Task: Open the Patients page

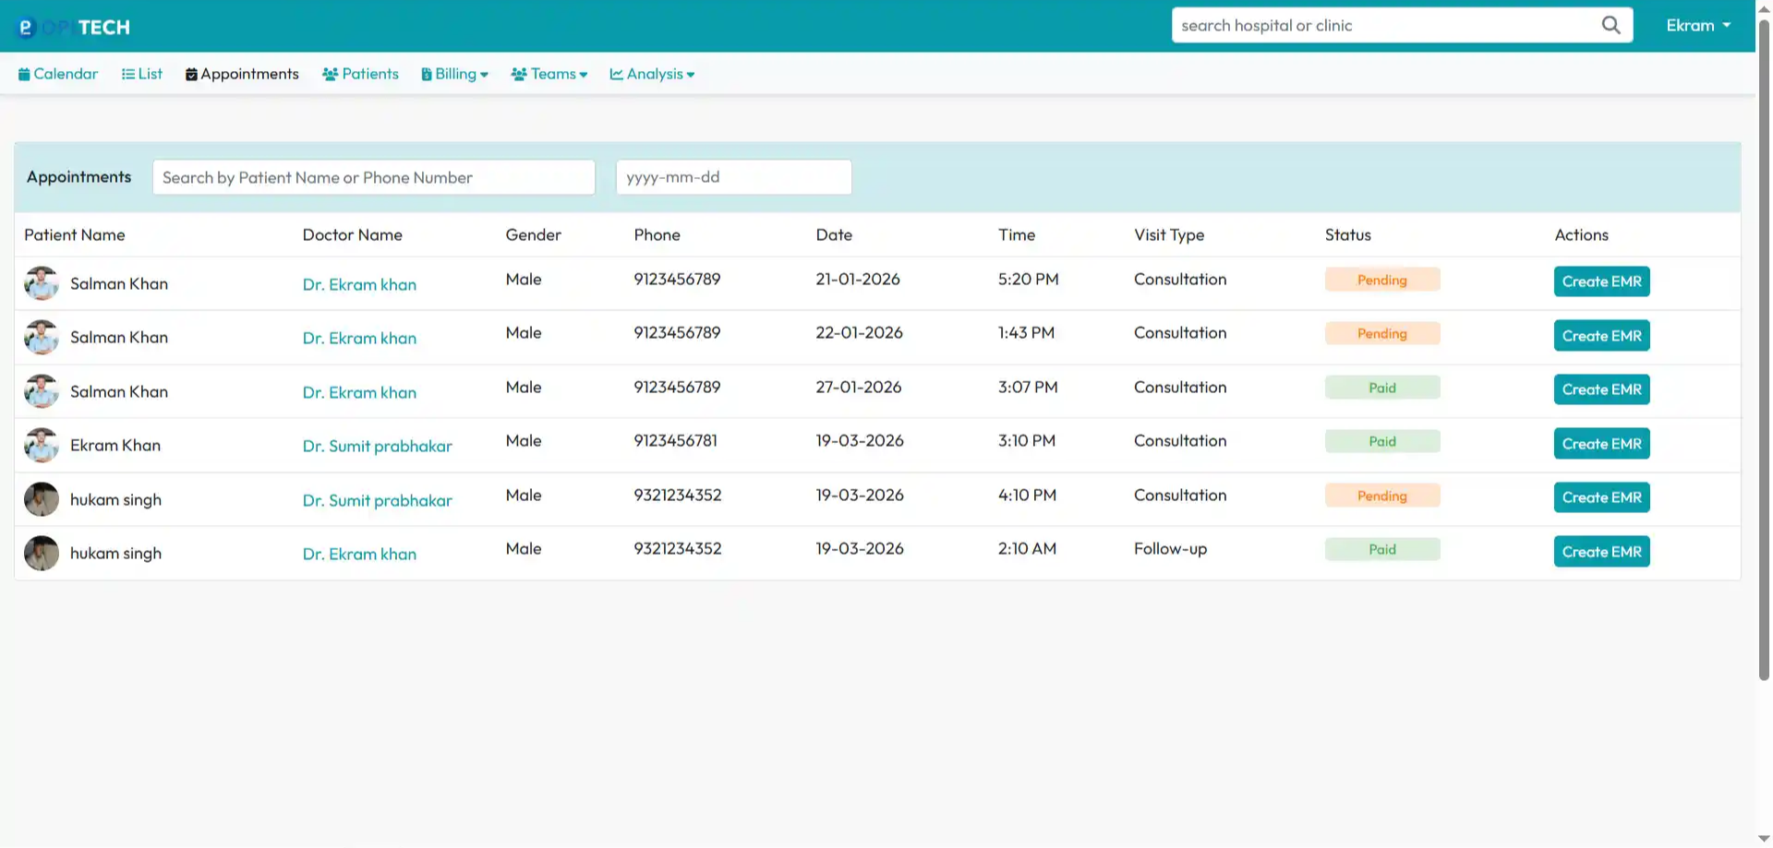Action: [360, 74]
